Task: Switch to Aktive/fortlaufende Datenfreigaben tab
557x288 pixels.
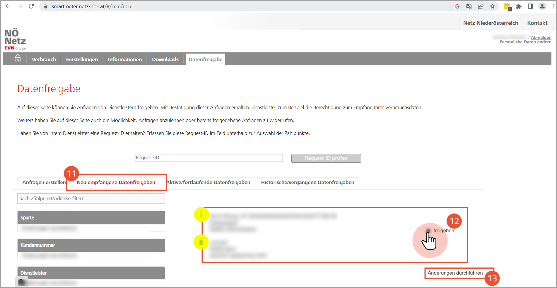Action: click(x=208, y=182)
